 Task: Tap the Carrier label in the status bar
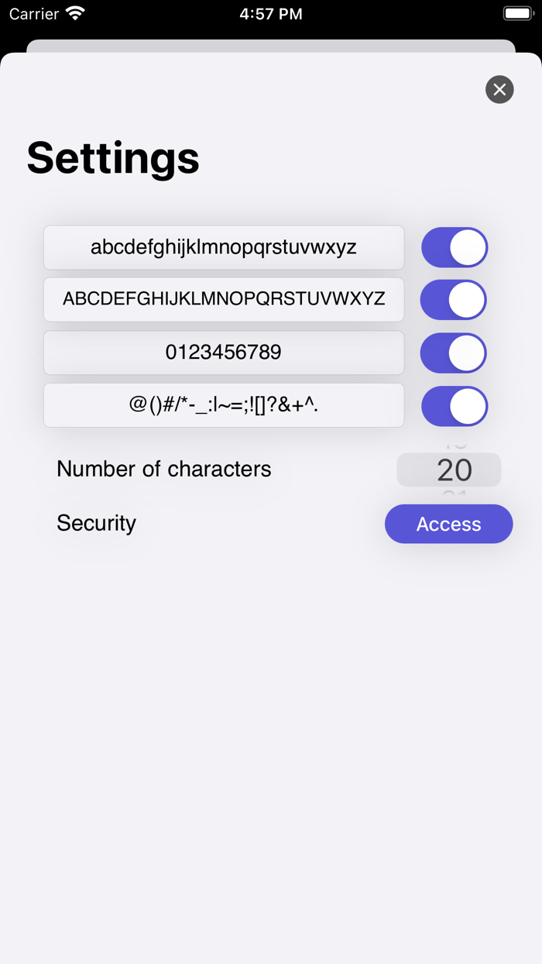pyautogui.click(x=34, y=12)
